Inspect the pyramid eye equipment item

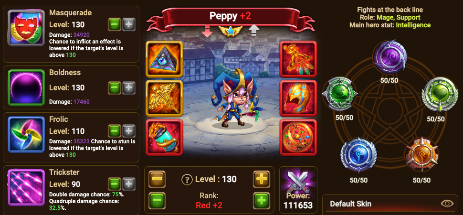click(164, 59)
